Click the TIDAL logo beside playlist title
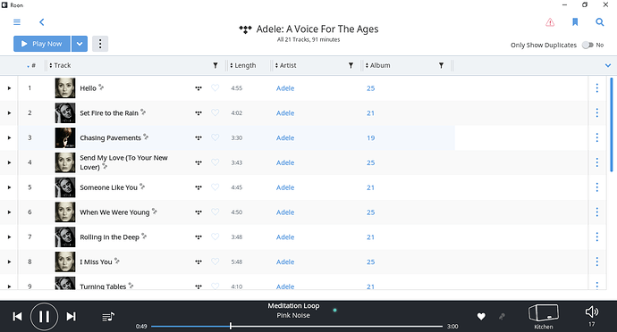Screen dimensions: 617x332 coord(245,29)
